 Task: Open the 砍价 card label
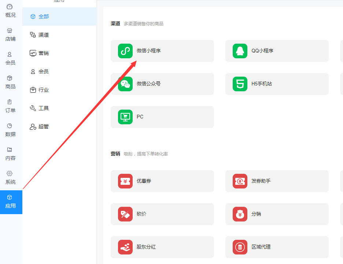pos(141,214)
